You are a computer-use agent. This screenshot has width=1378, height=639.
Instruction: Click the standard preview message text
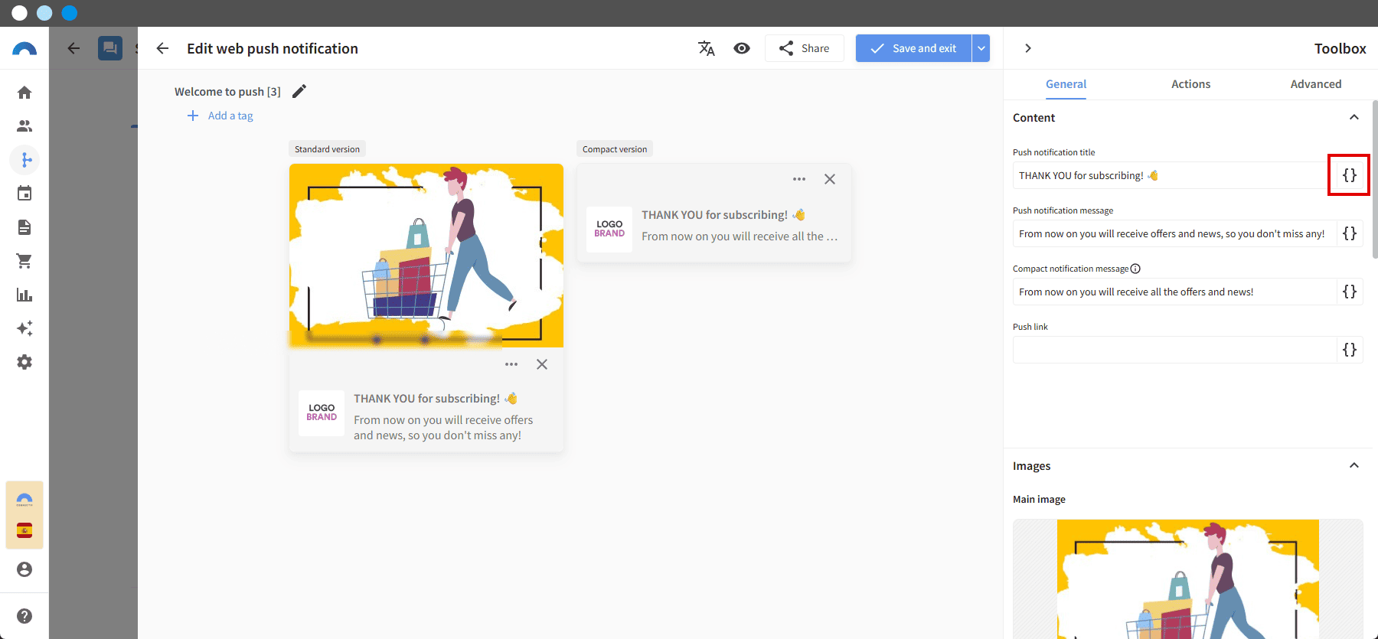[x=443, y=428]
